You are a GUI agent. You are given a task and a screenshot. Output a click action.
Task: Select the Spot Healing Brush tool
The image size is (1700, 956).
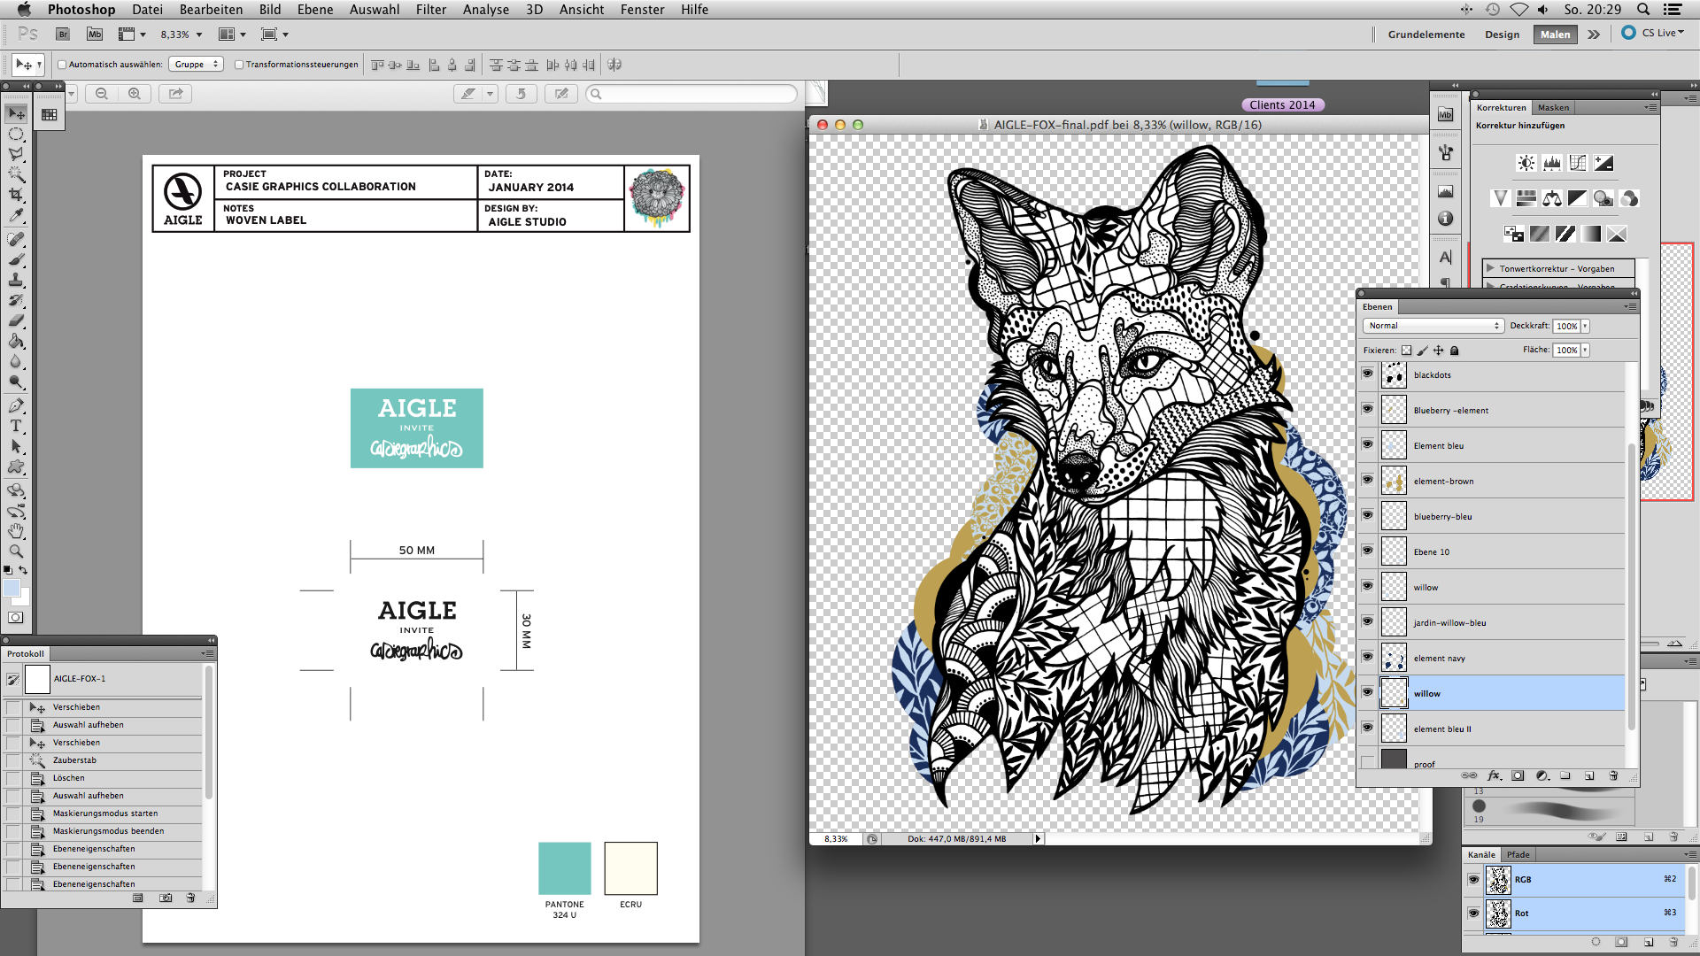(16, 239)
